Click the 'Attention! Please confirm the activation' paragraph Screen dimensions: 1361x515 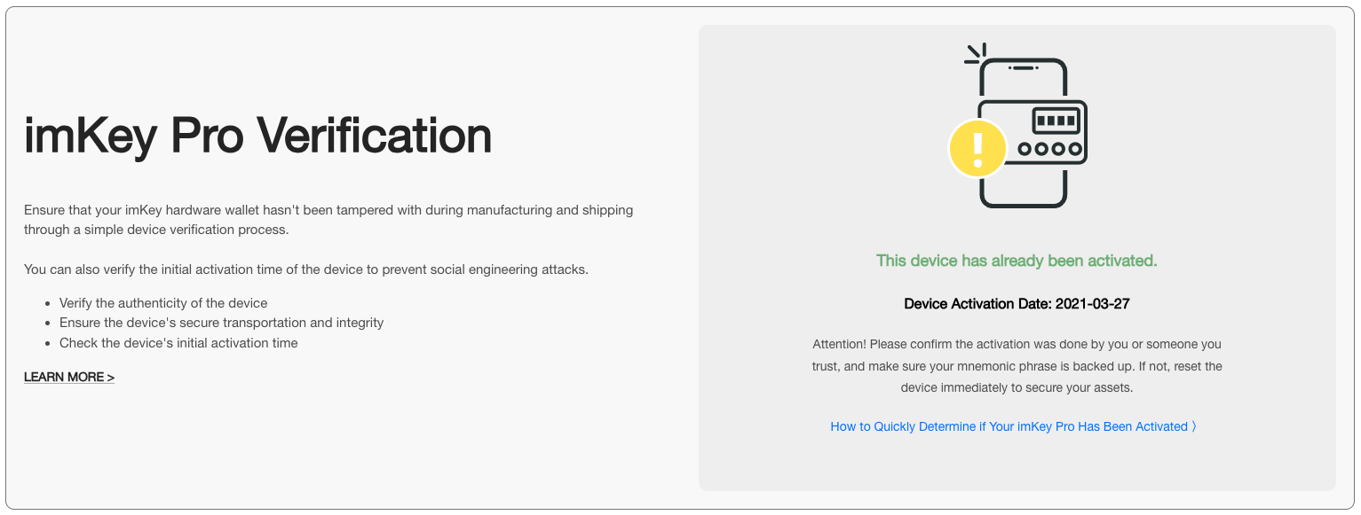(1017, 366)
